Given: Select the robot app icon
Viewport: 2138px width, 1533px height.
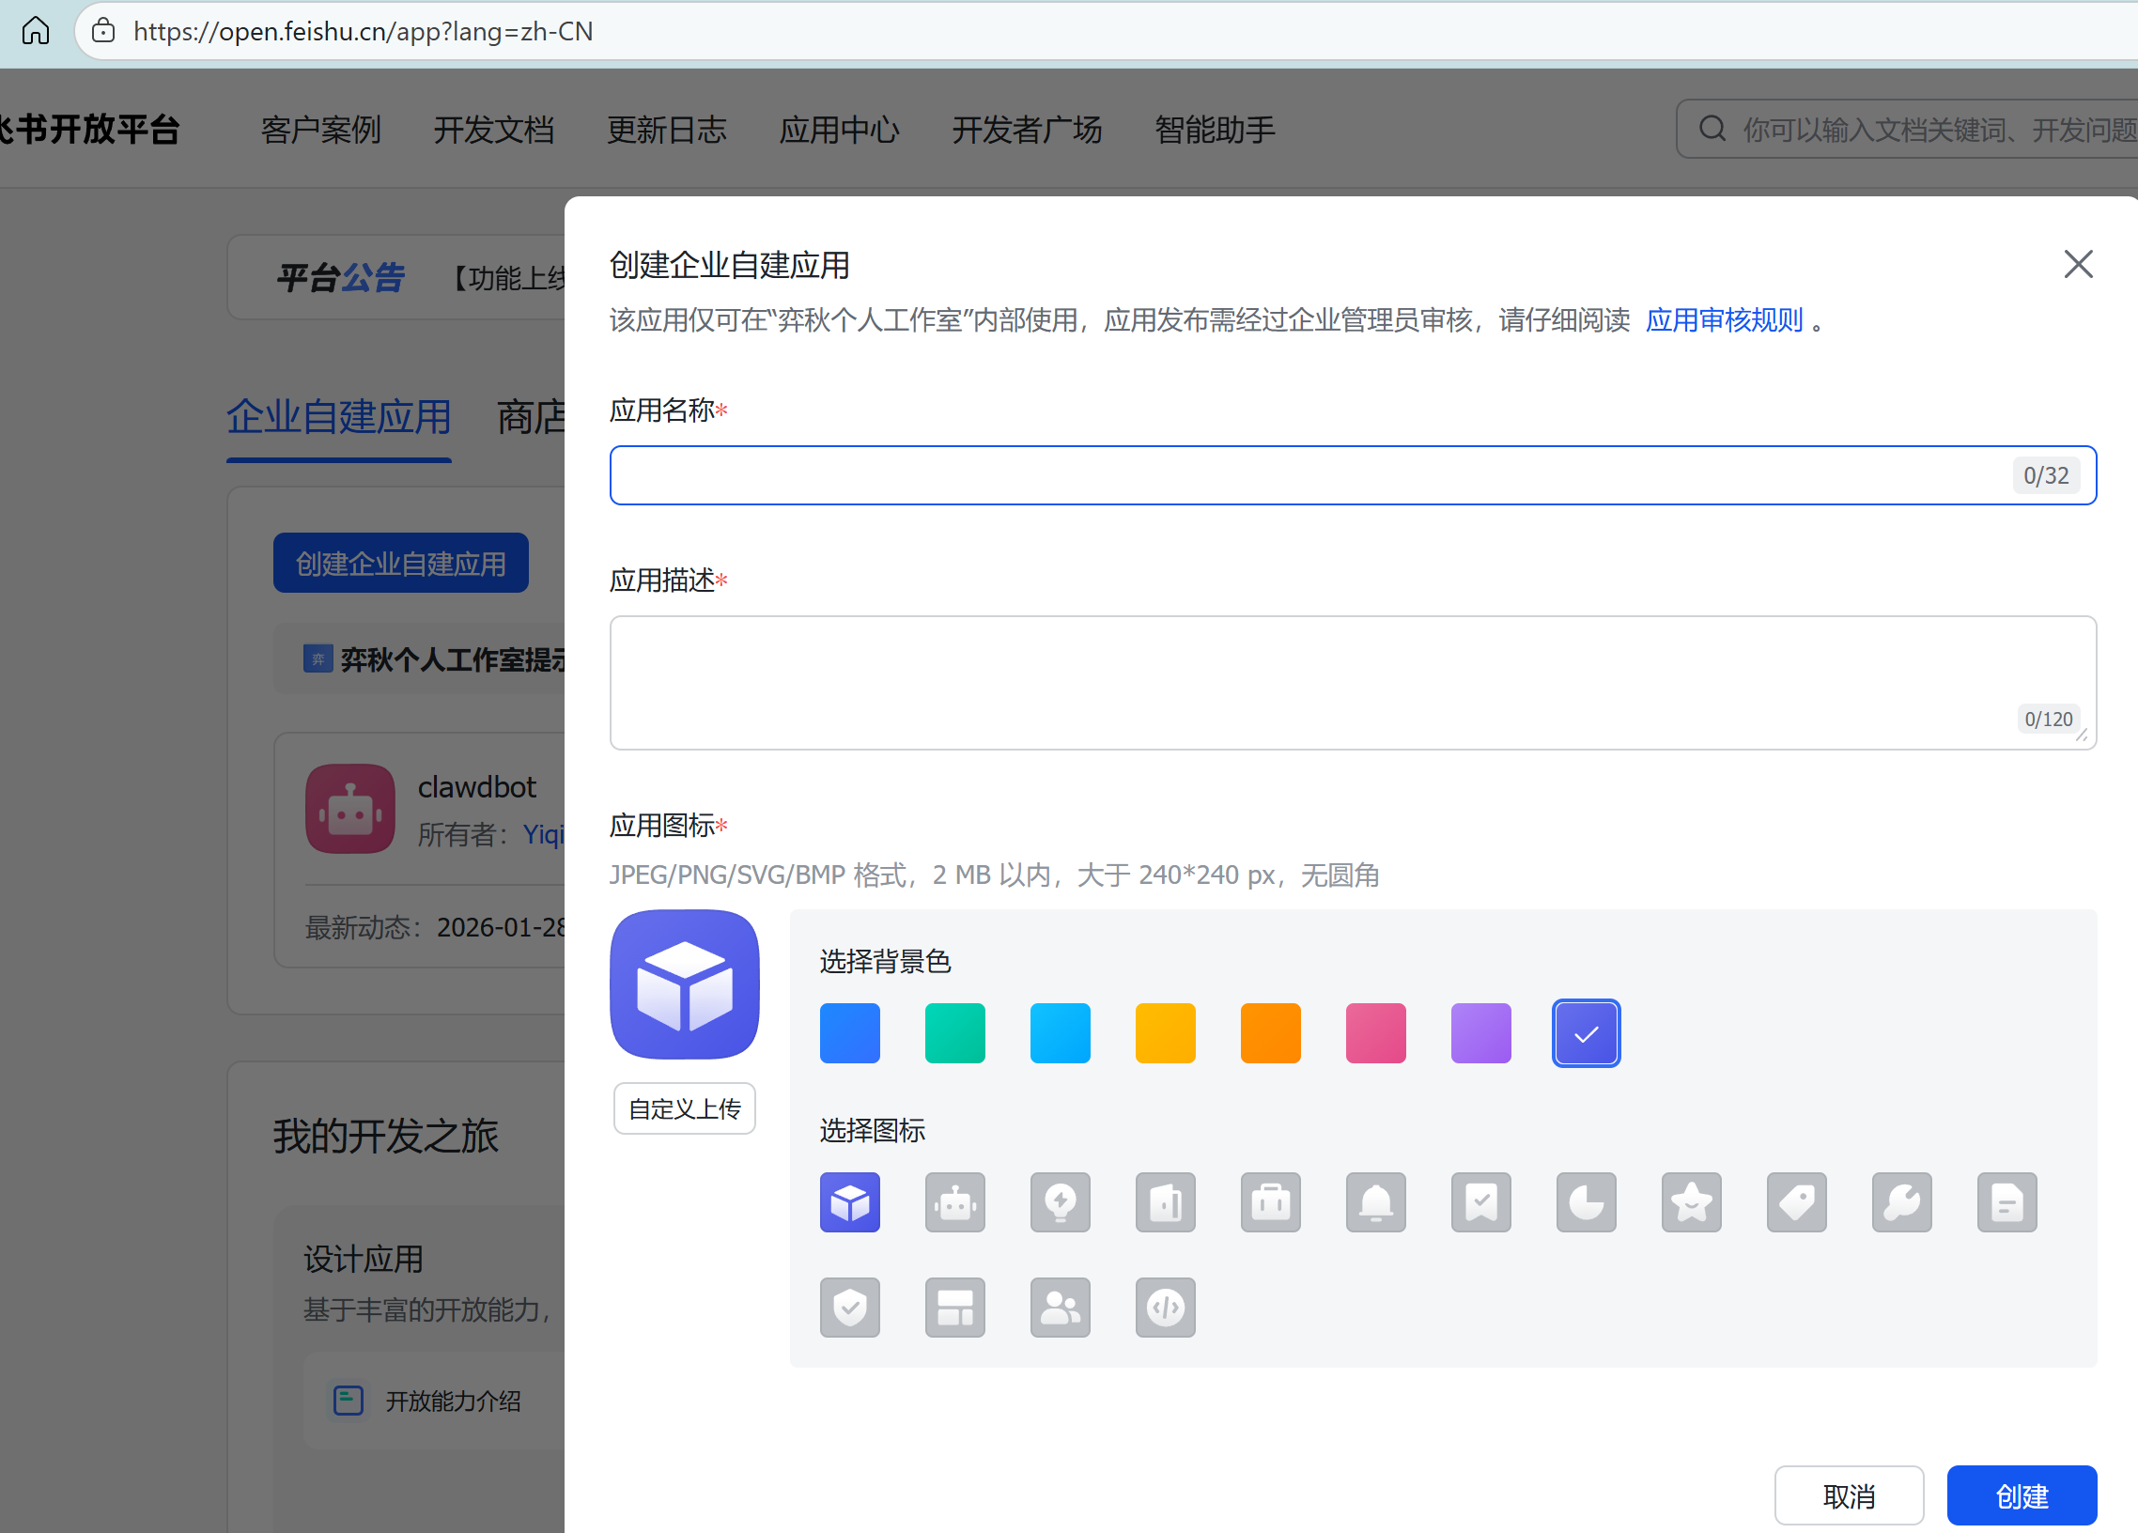Looking at the screenshot, I should (955, 1202).
